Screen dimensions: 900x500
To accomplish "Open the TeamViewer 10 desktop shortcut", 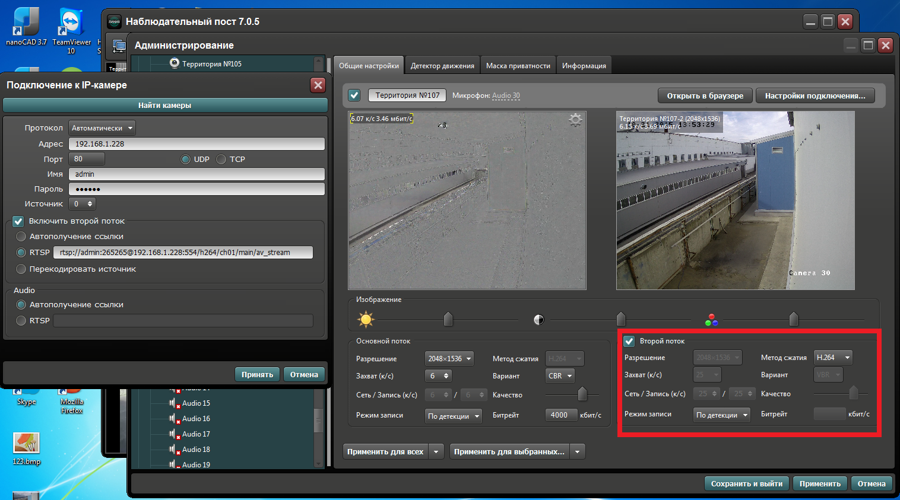I will click(71, 27).
